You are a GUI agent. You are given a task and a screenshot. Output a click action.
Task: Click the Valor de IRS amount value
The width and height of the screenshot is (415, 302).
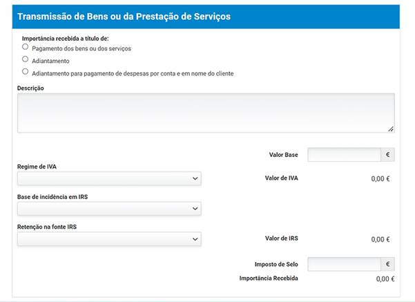click(380, 239)
